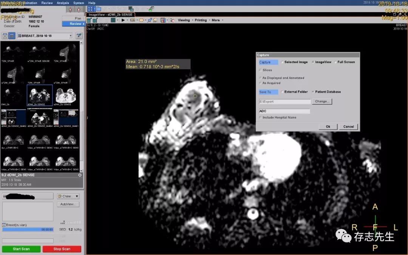Click the window layout icon in top toolbar
The width and height of the screenshot is (408, 255).
tap(91, 9)
